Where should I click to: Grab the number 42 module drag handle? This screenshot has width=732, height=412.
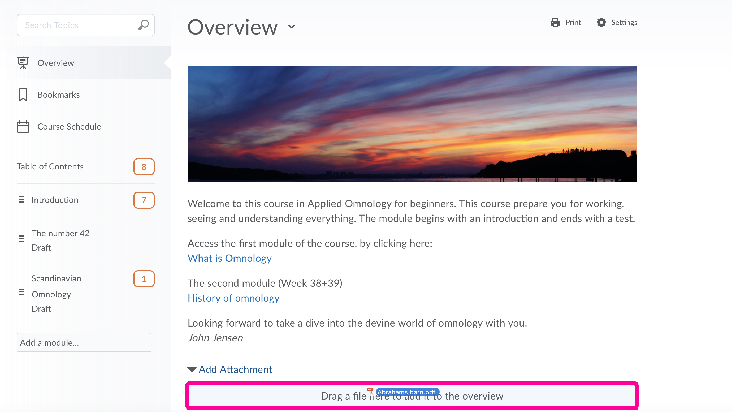click(21, 239)
